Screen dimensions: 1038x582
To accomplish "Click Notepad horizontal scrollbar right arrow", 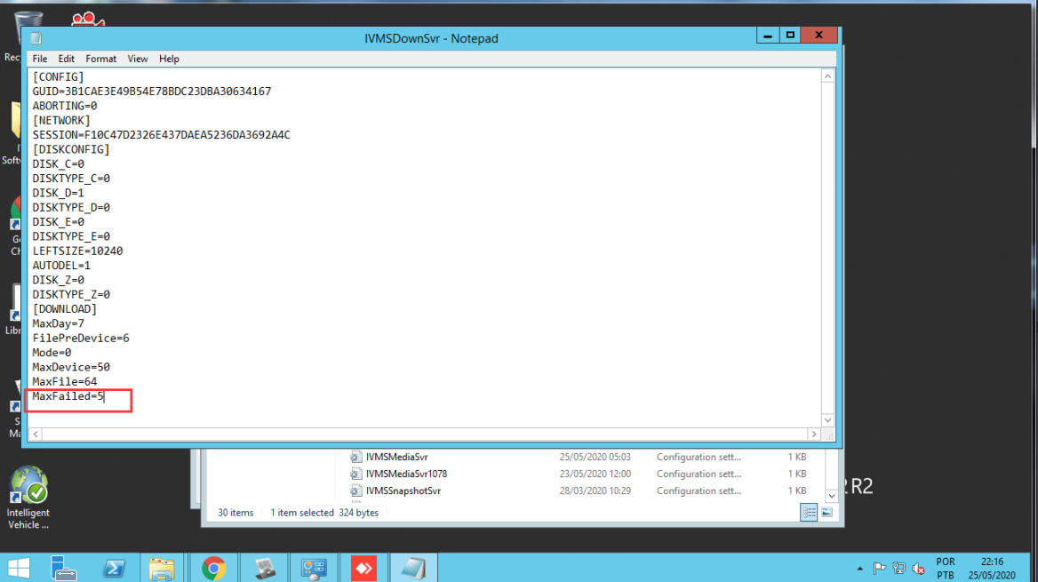I will (x=814, y=435).
